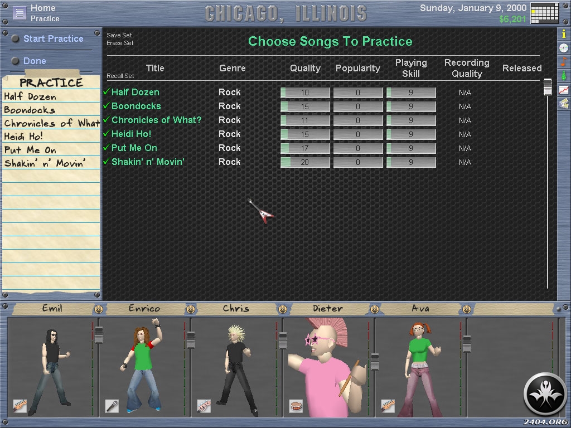Click Dieter's drum icon
Image resolution: width=571 pixels, height=428 pixels.
tap(296, 406)
